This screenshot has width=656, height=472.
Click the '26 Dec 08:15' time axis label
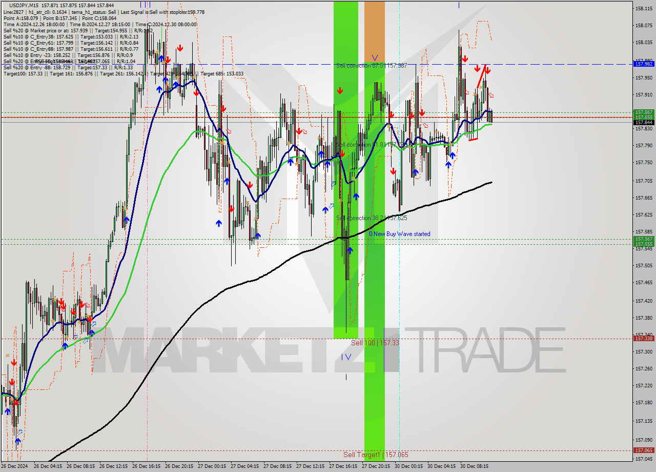pos(82,466)
